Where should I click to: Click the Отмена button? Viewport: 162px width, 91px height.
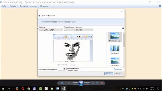coord(119,74)
